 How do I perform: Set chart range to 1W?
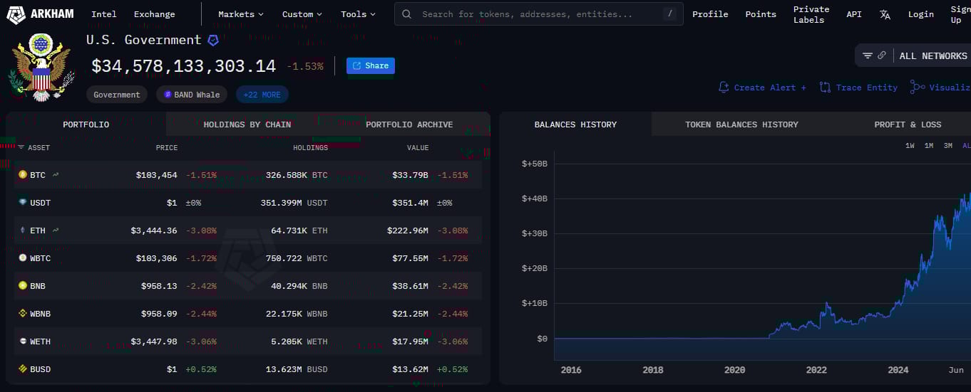tap(910, 145)
